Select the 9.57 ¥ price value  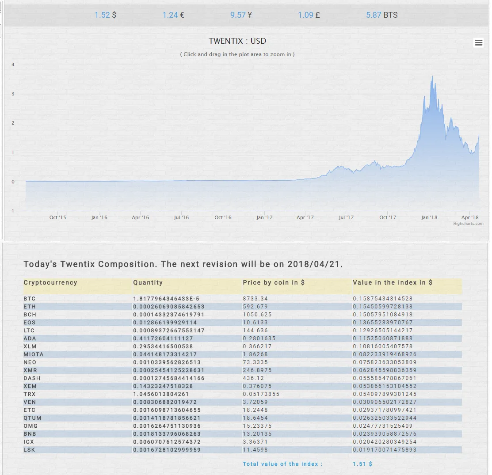pyautogui.click(x=241, y=15)
